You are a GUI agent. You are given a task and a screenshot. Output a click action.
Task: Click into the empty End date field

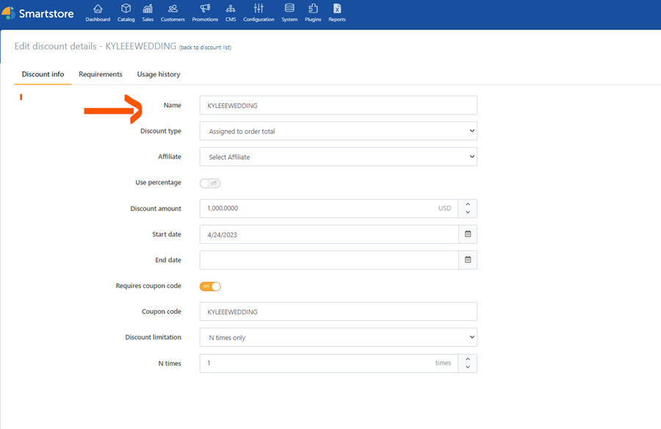coord(329,260)
